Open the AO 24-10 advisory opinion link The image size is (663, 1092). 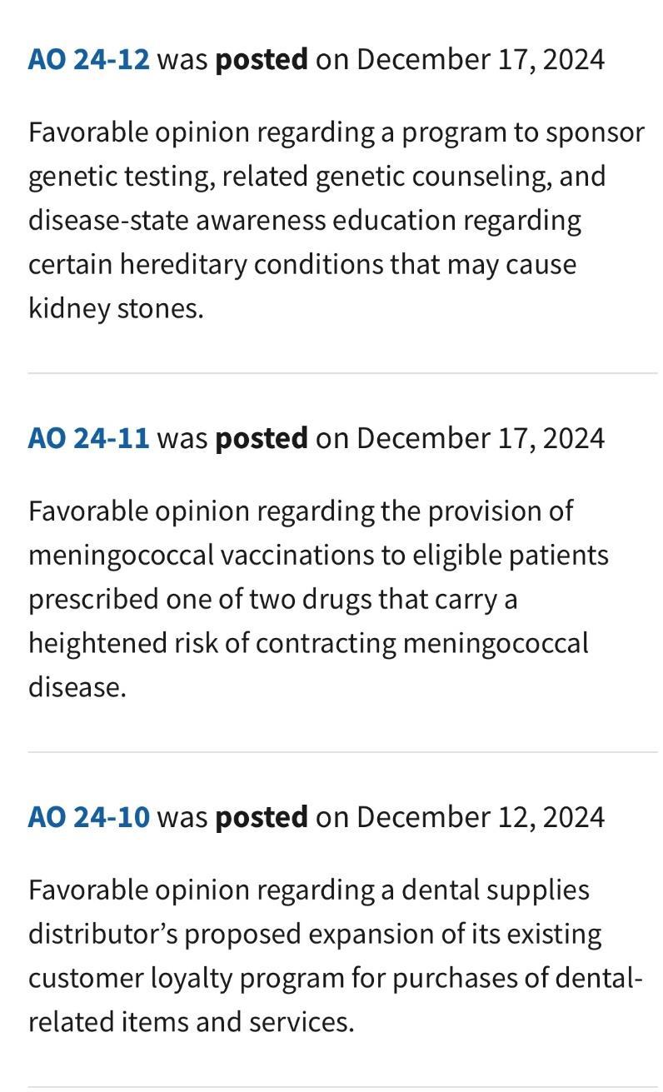(x=89, y=817)
